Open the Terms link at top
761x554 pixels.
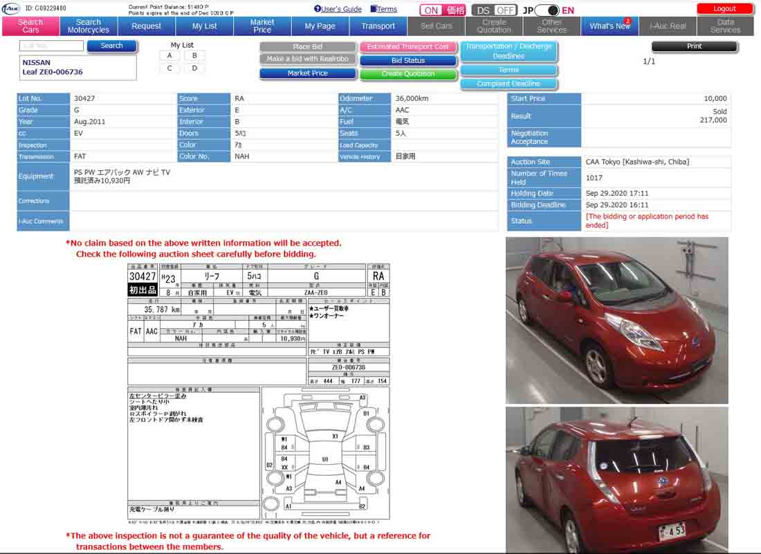383,9
